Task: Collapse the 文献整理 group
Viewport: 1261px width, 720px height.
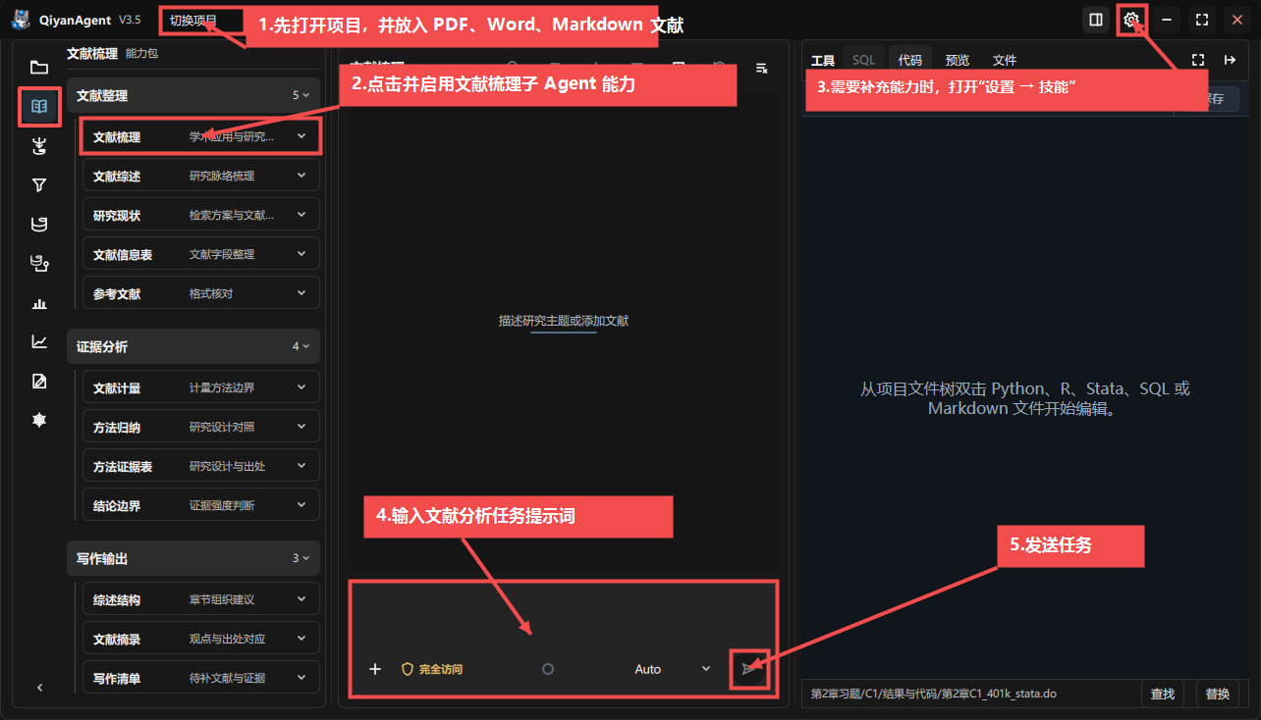Action: coord(193,95)
